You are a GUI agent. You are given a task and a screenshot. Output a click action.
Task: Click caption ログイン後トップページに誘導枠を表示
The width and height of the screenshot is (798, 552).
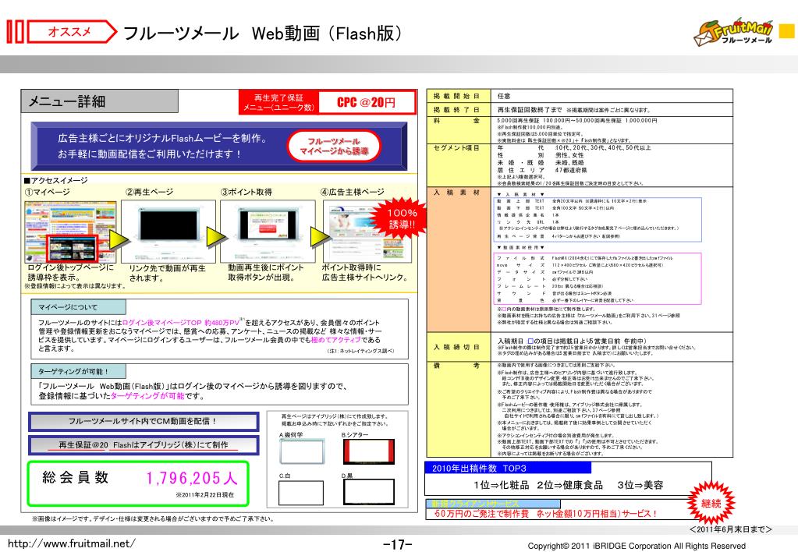tap(71, 272)
